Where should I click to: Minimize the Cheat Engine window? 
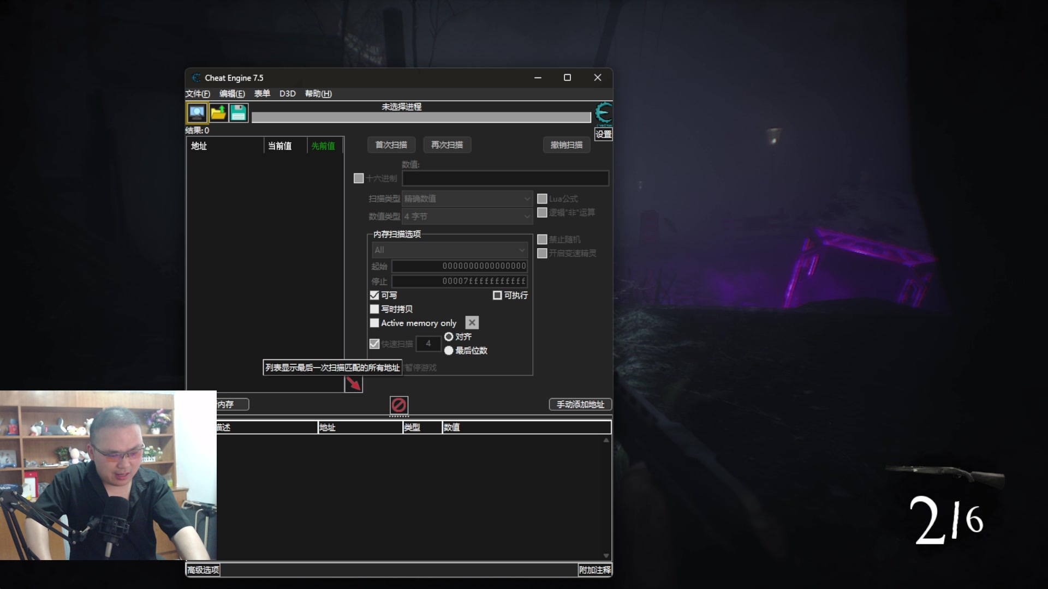pos(538,78)
